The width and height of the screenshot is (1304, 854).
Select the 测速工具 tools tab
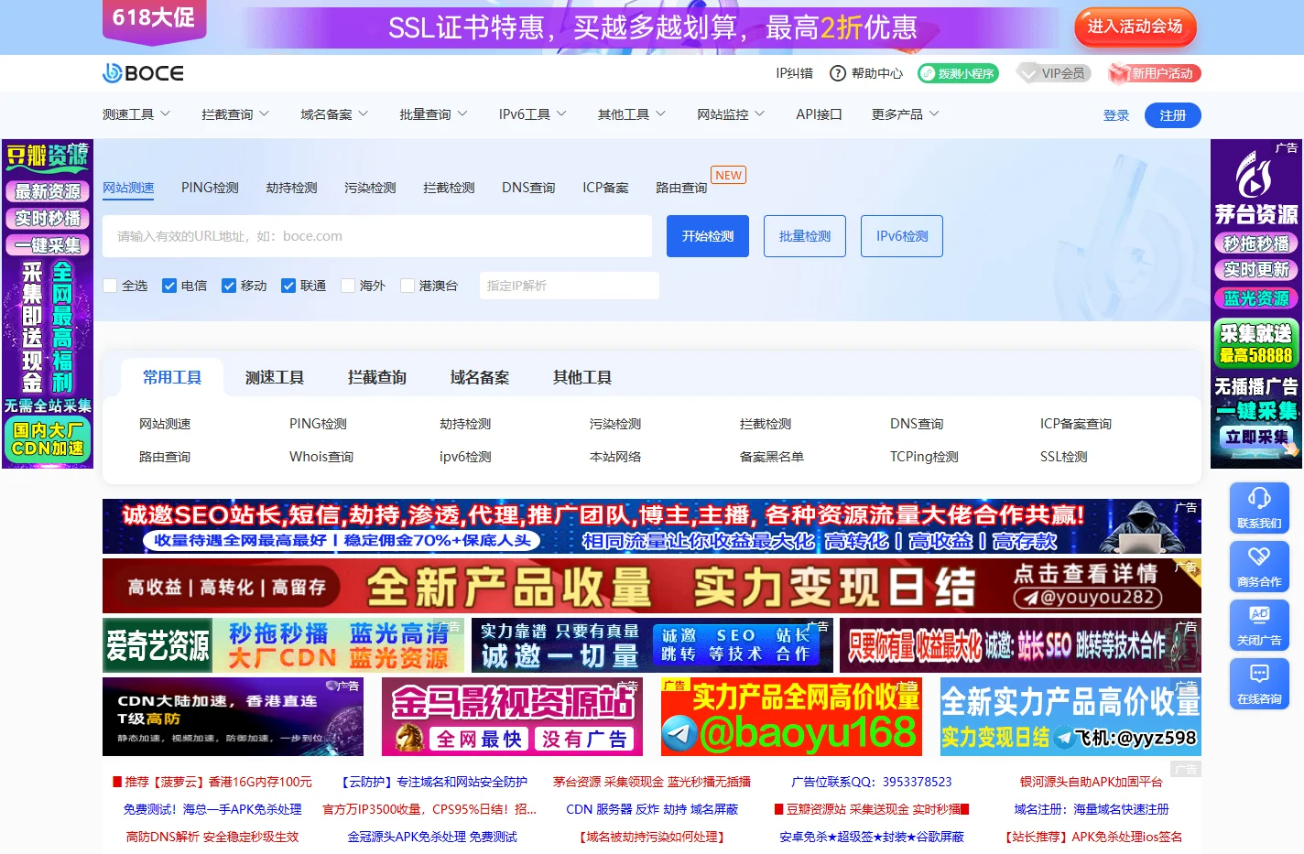click(275, 377)
